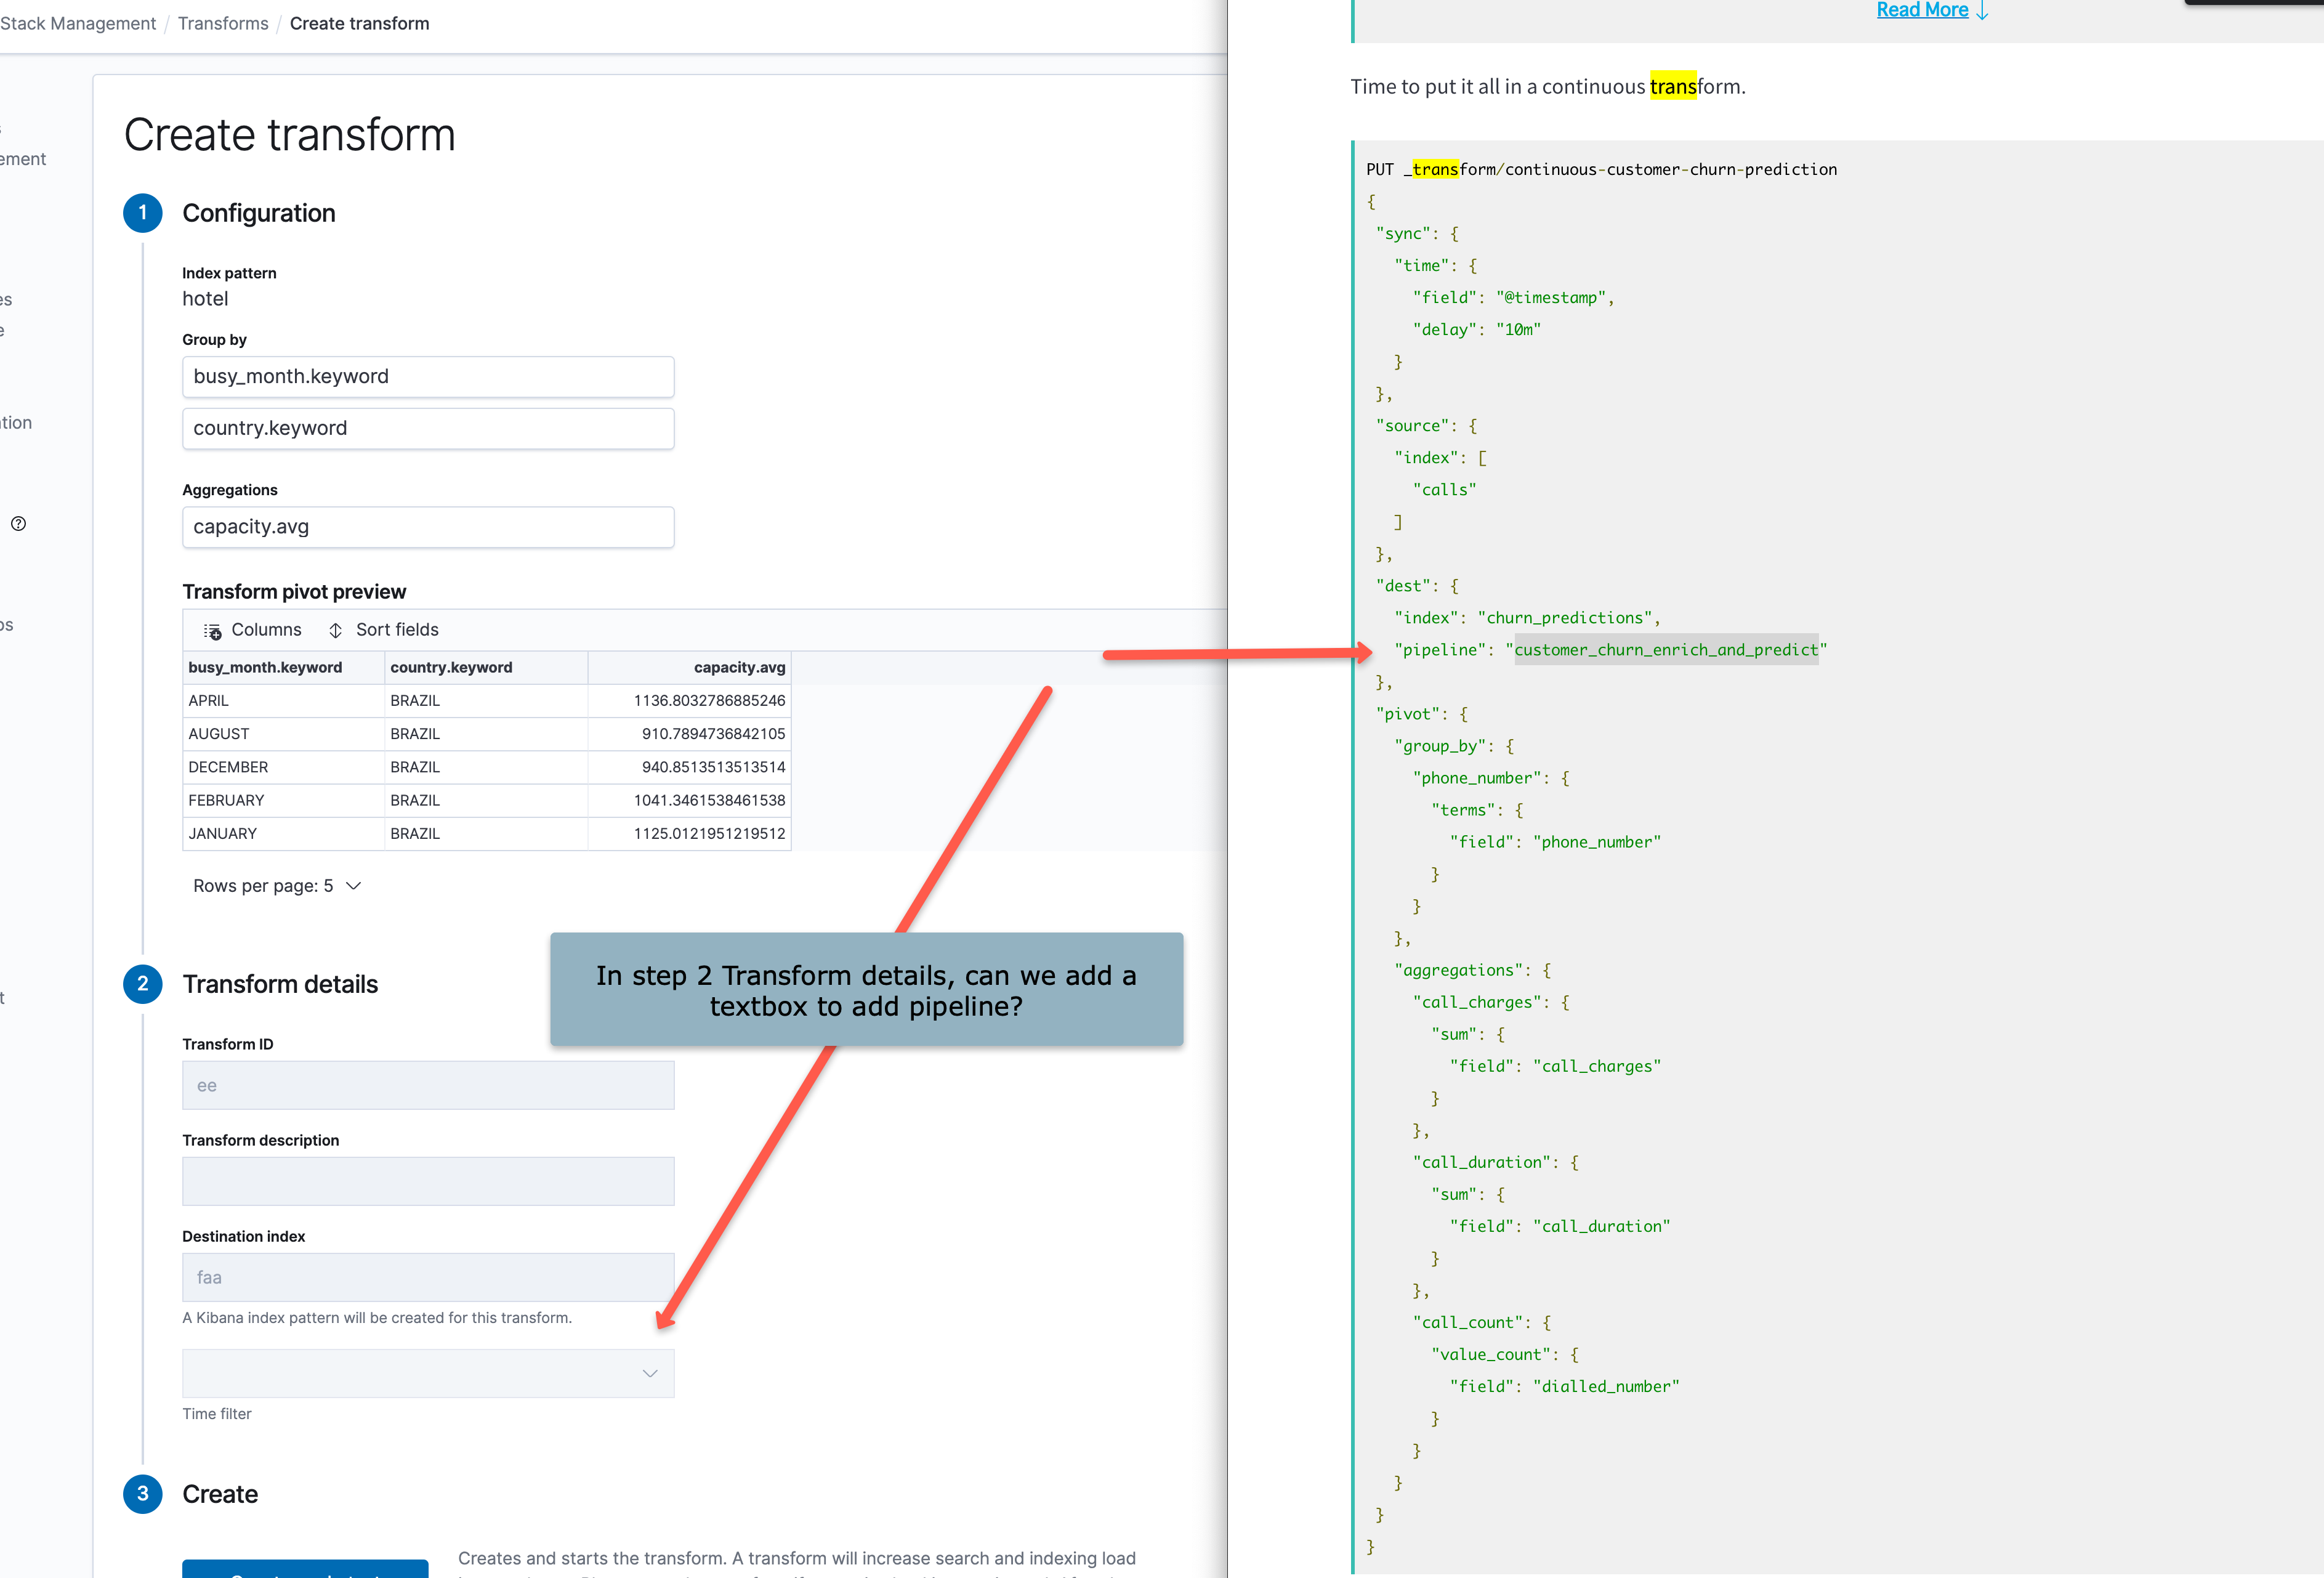This screenshot has width=2324, height=1578.
Task: Click the "index": "churn_predictions" code line
Action: [1527, 618]
